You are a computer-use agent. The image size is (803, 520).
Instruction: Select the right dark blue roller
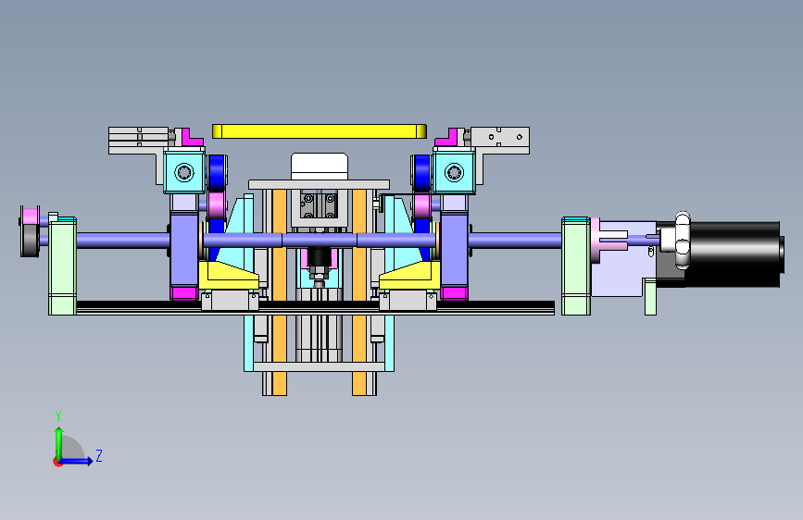click(x=422, y=173)
